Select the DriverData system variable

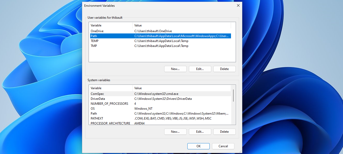point(160,99)
